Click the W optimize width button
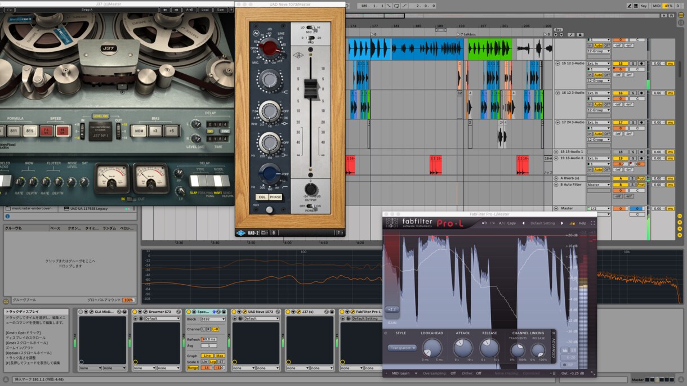This screenshot has height=386, width=687. pyautogui.click(x=671, y=16)
